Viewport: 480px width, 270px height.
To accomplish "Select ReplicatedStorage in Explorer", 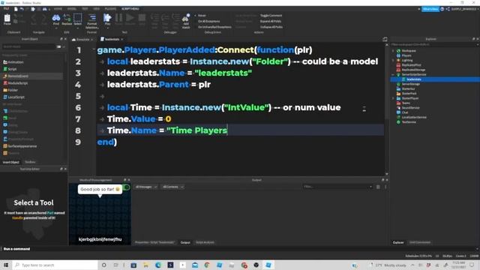I will tap(413, 70).
